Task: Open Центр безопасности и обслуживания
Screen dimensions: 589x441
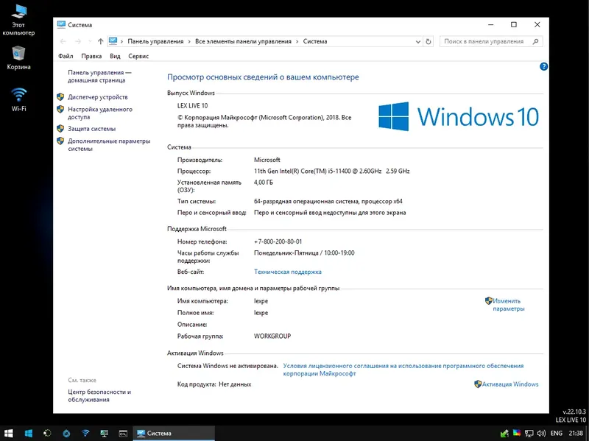Action: pyautogui.click(x=99, y=395)
